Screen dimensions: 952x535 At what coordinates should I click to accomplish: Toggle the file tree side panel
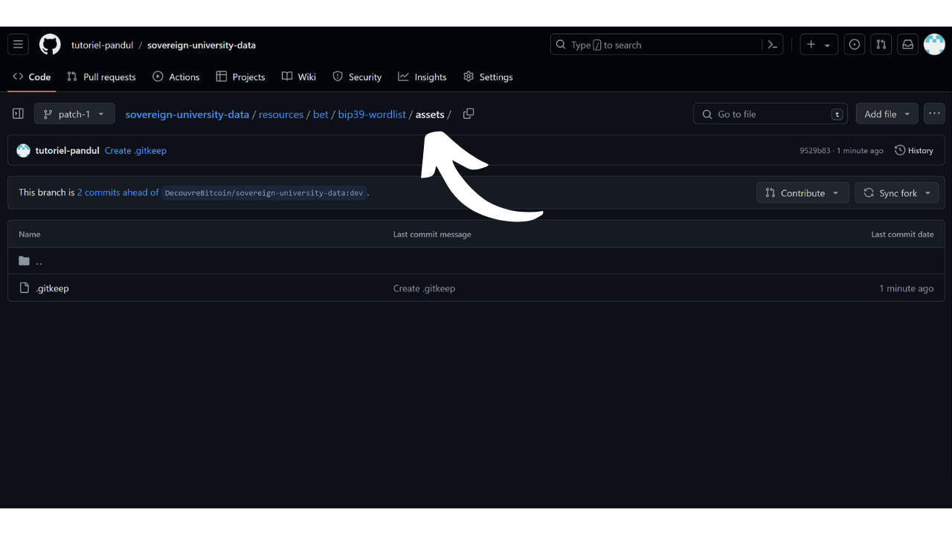click(x=19, y=114)
